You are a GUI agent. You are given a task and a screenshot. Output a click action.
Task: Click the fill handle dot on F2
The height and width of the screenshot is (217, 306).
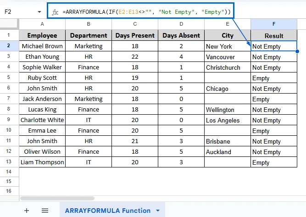point(297,51)
